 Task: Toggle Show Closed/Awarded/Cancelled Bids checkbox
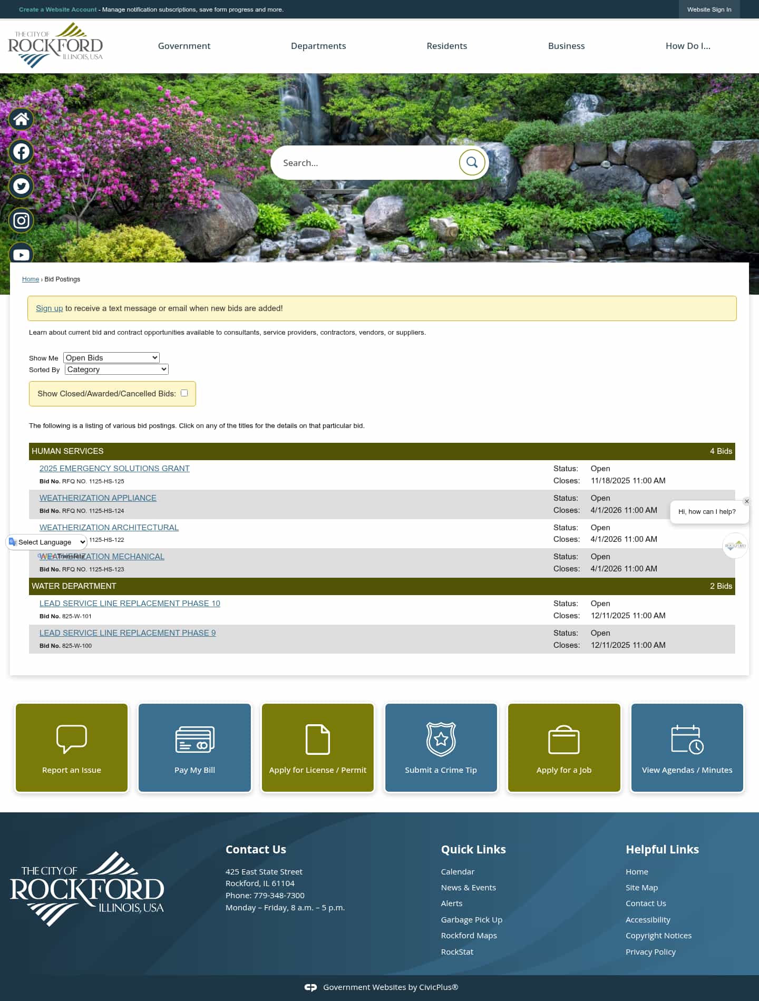tap(184, 393)
